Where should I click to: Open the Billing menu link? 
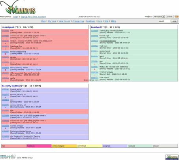(113, 21)
